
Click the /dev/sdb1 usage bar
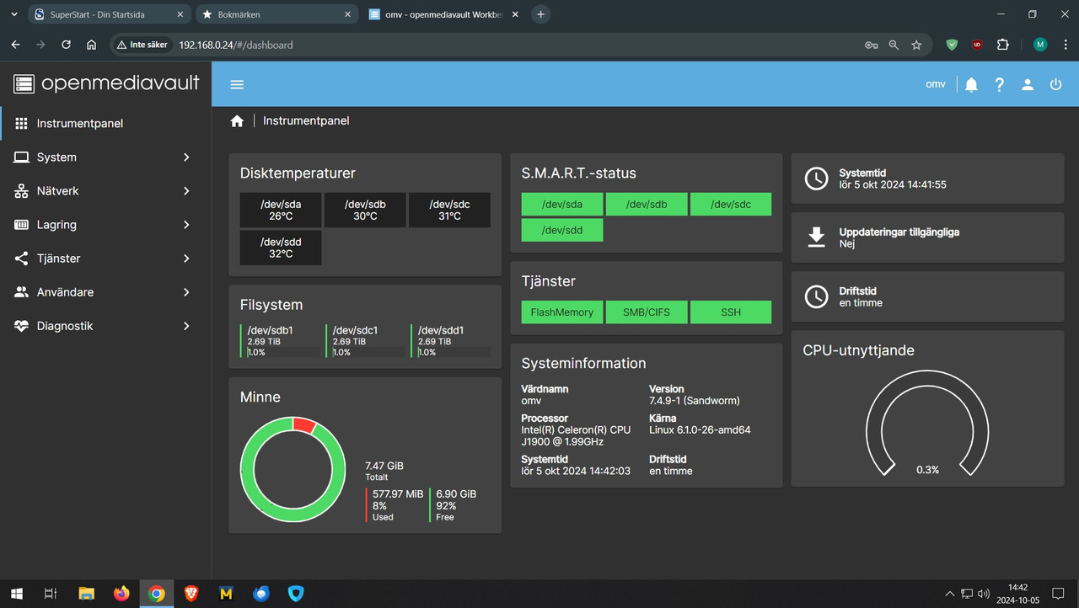click(283, 352)
